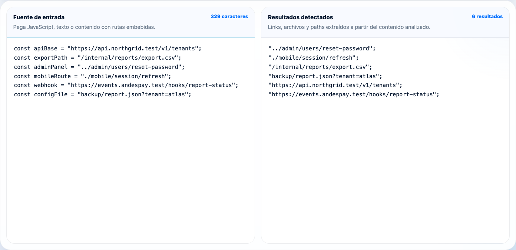
Task: Select result '/internal/reports/export.csv'
Action: point(320,67)
